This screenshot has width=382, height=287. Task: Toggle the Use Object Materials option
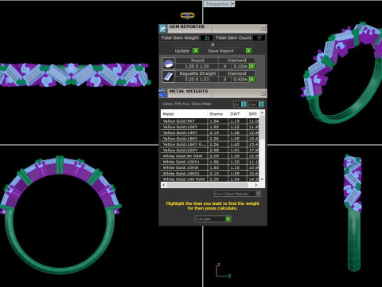click(258, 194)
